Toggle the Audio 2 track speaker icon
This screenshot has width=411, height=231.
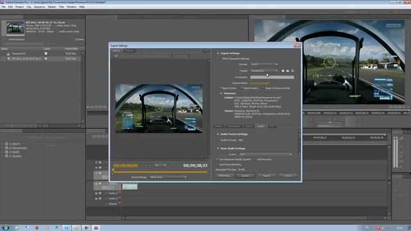pos(96,193)
